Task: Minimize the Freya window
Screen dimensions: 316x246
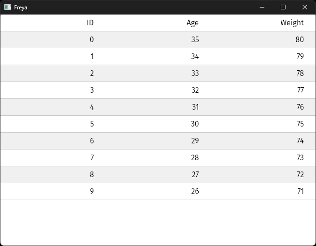Action: [x=262, y=7]
